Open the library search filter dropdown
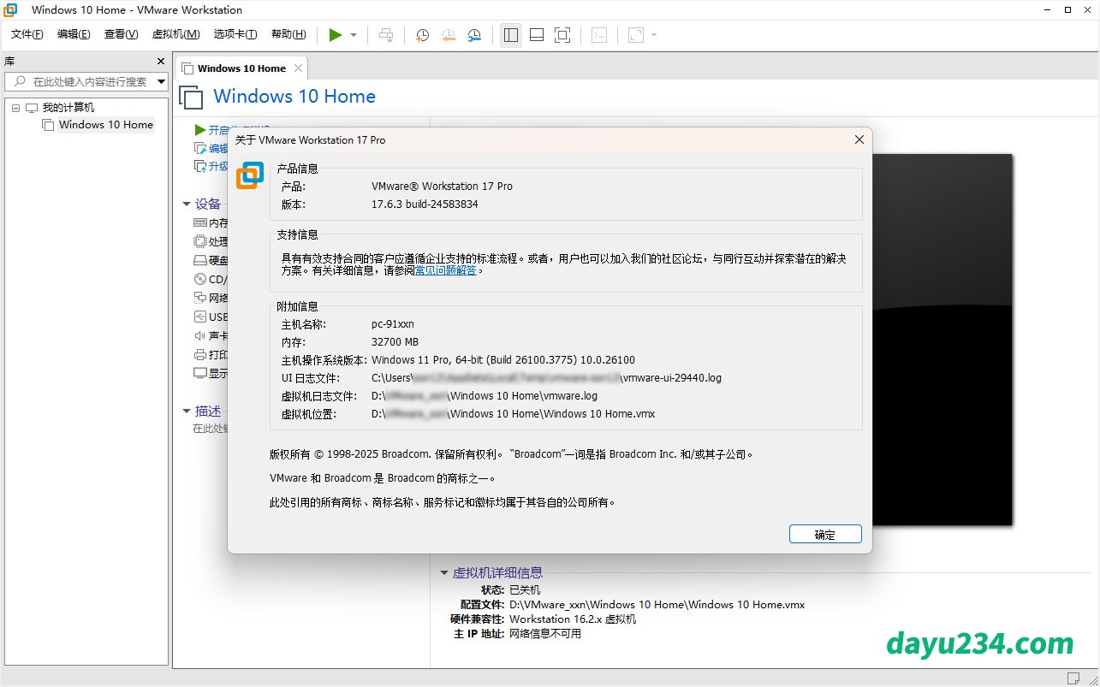The height and width of the screenshot is (687, 1100). pos(161,82)
